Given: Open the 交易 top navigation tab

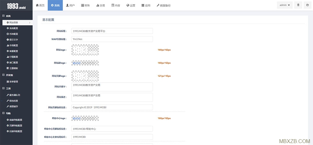Looking at the screenshot, I should pos(101,5).
